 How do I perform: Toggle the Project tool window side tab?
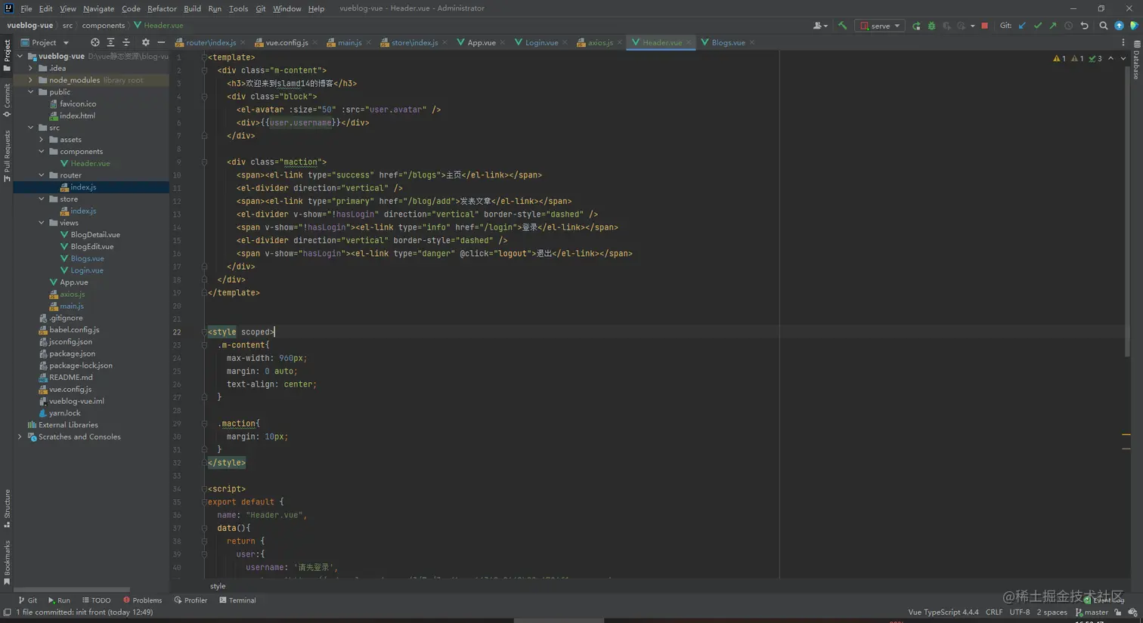[7, 54]
